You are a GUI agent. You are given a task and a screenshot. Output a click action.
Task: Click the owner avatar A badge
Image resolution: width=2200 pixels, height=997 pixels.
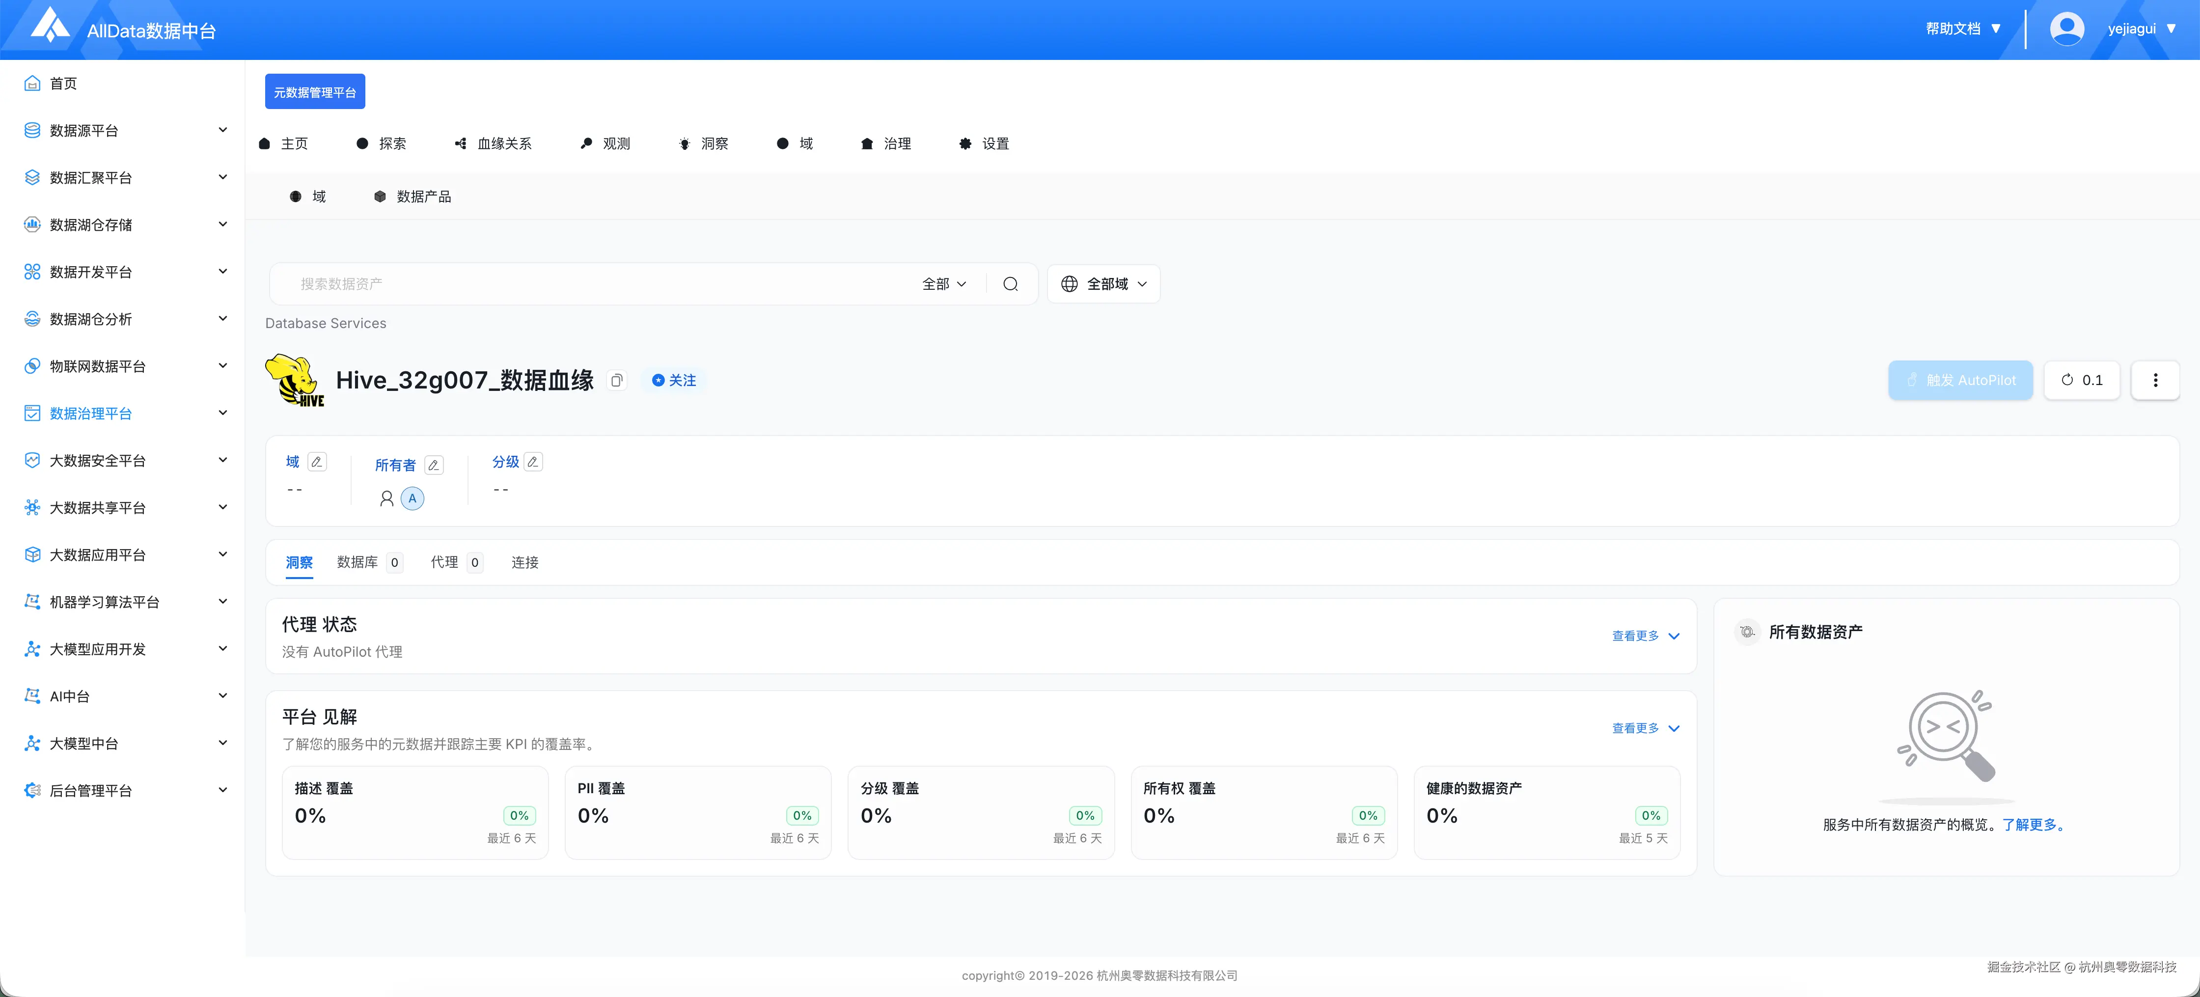pos(412,499)
